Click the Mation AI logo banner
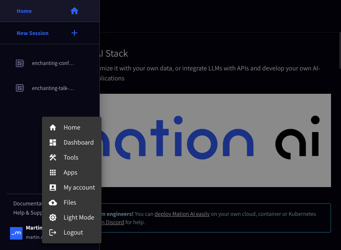341x250 pixels. pos(215,140)
